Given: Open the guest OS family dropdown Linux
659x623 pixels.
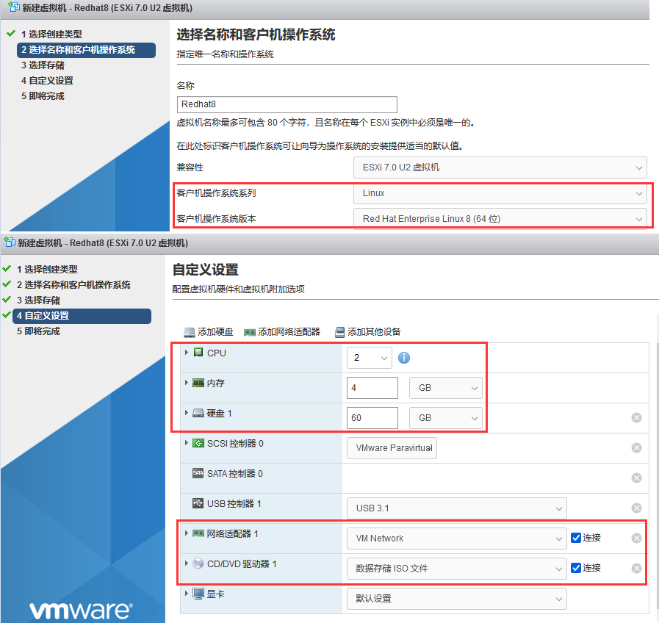Looking at the screenshot, I should [x=500, y=193].
